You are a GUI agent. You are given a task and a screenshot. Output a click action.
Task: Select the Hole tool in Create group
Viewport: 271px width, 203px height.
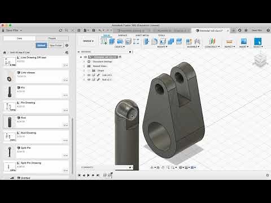(128, 41)
